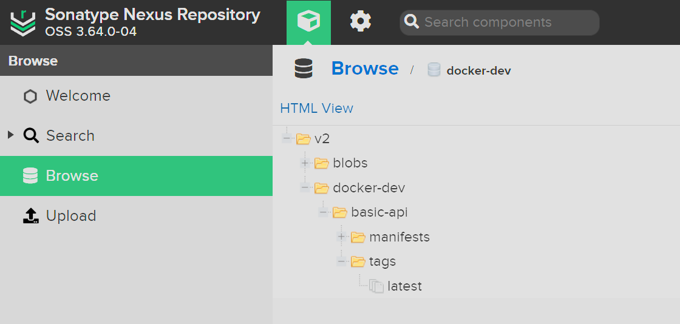
Task: Click the large database icon beside Browse title
Action: pos(304,69)
